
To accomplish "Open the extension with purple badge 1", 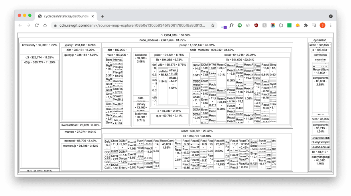I will click(224, 26).
